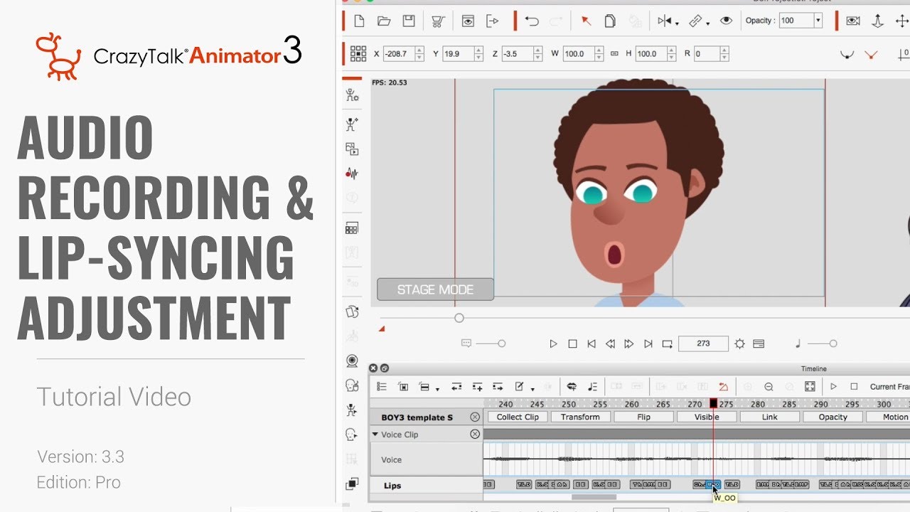
Task: Open the character composer icon in sidebar
Action: [x=351, y=95]
